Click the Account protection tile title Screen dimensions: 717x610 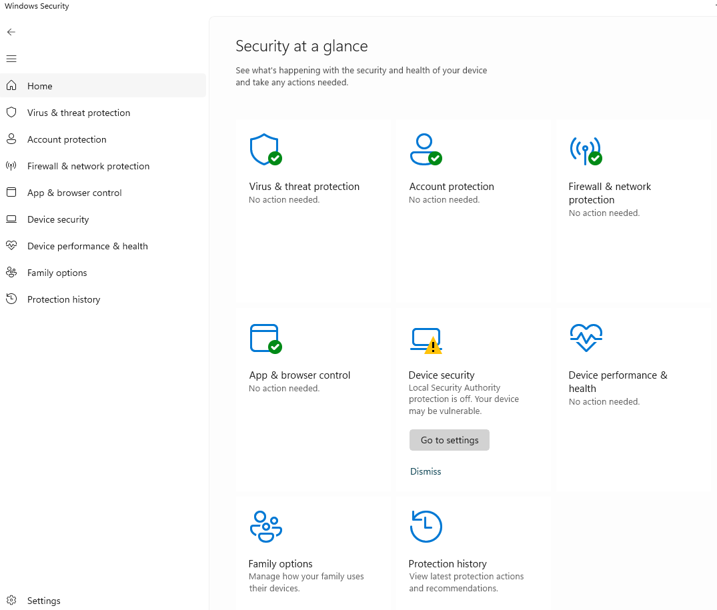point(452,187)
